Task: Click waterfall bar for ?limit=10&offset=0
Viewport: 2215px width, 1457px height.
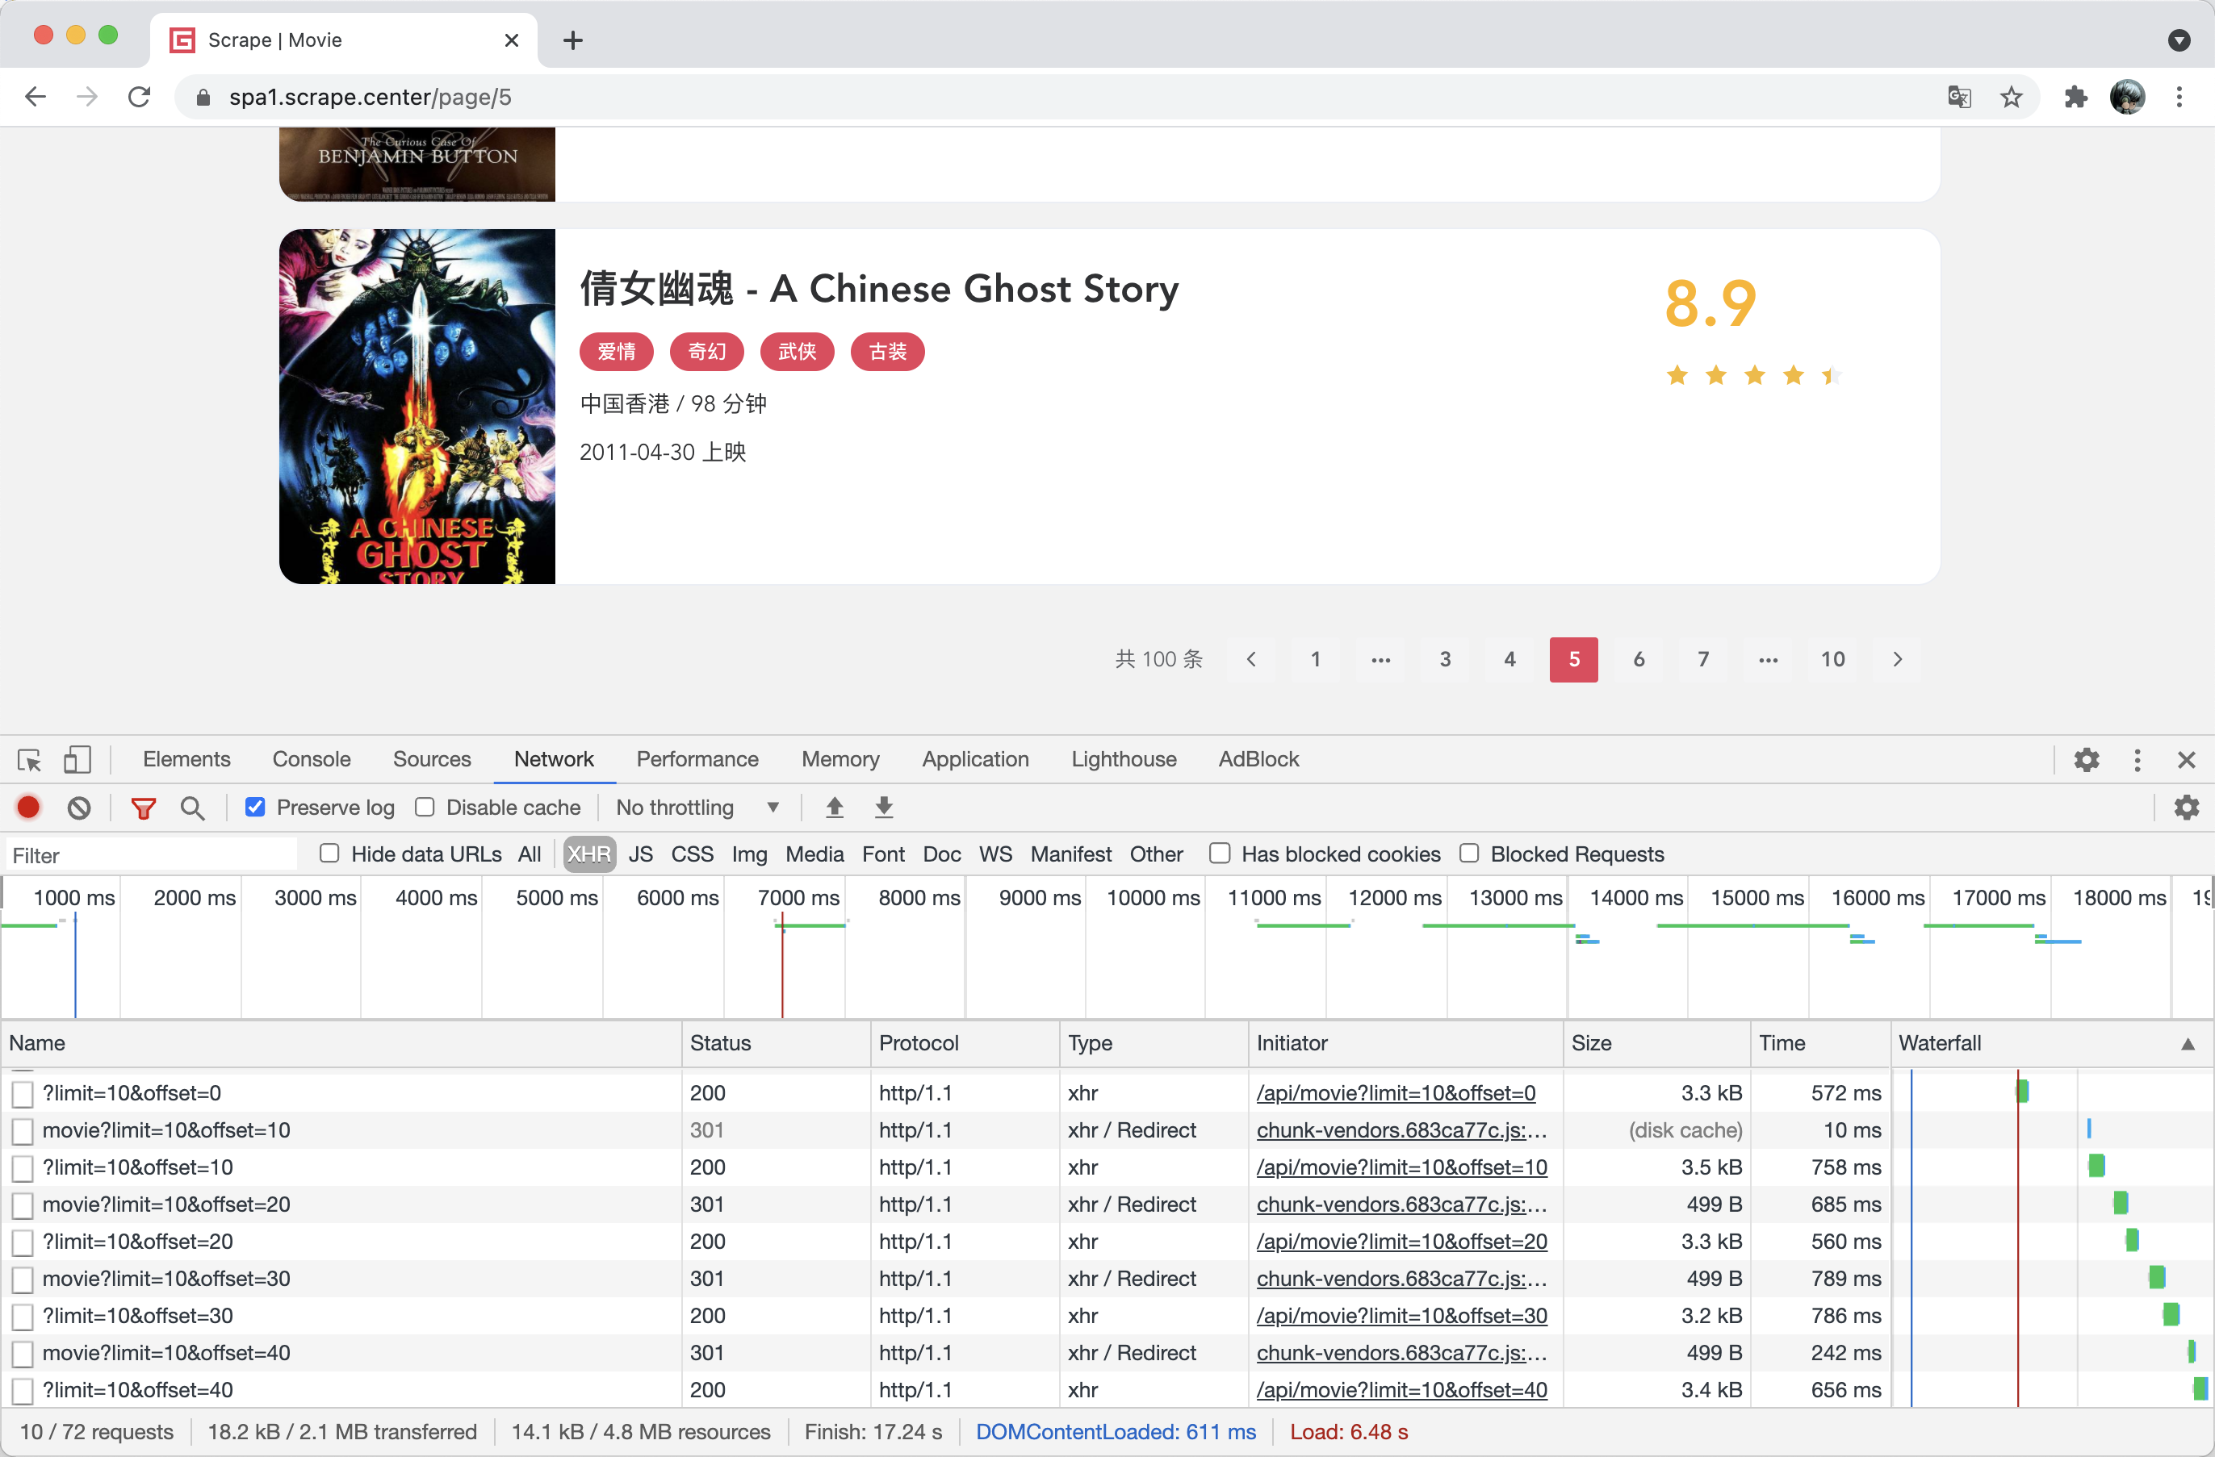Action: (2022, 1092)
